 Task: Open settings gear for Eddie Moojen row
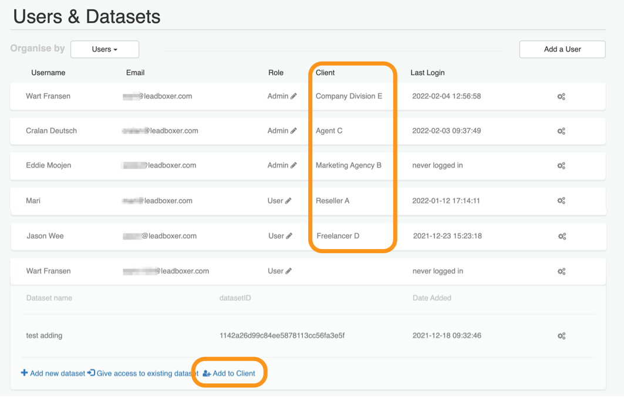pyautogui.click(x=561, y=166)
